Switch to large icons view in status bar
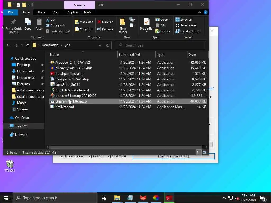This screenshot has width=271, height=203. [x=205, y=152]
